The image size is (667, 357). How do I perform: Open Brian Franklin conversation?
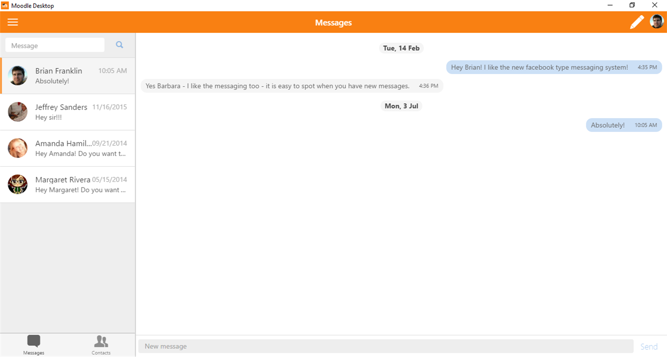(x=68, y=76)
